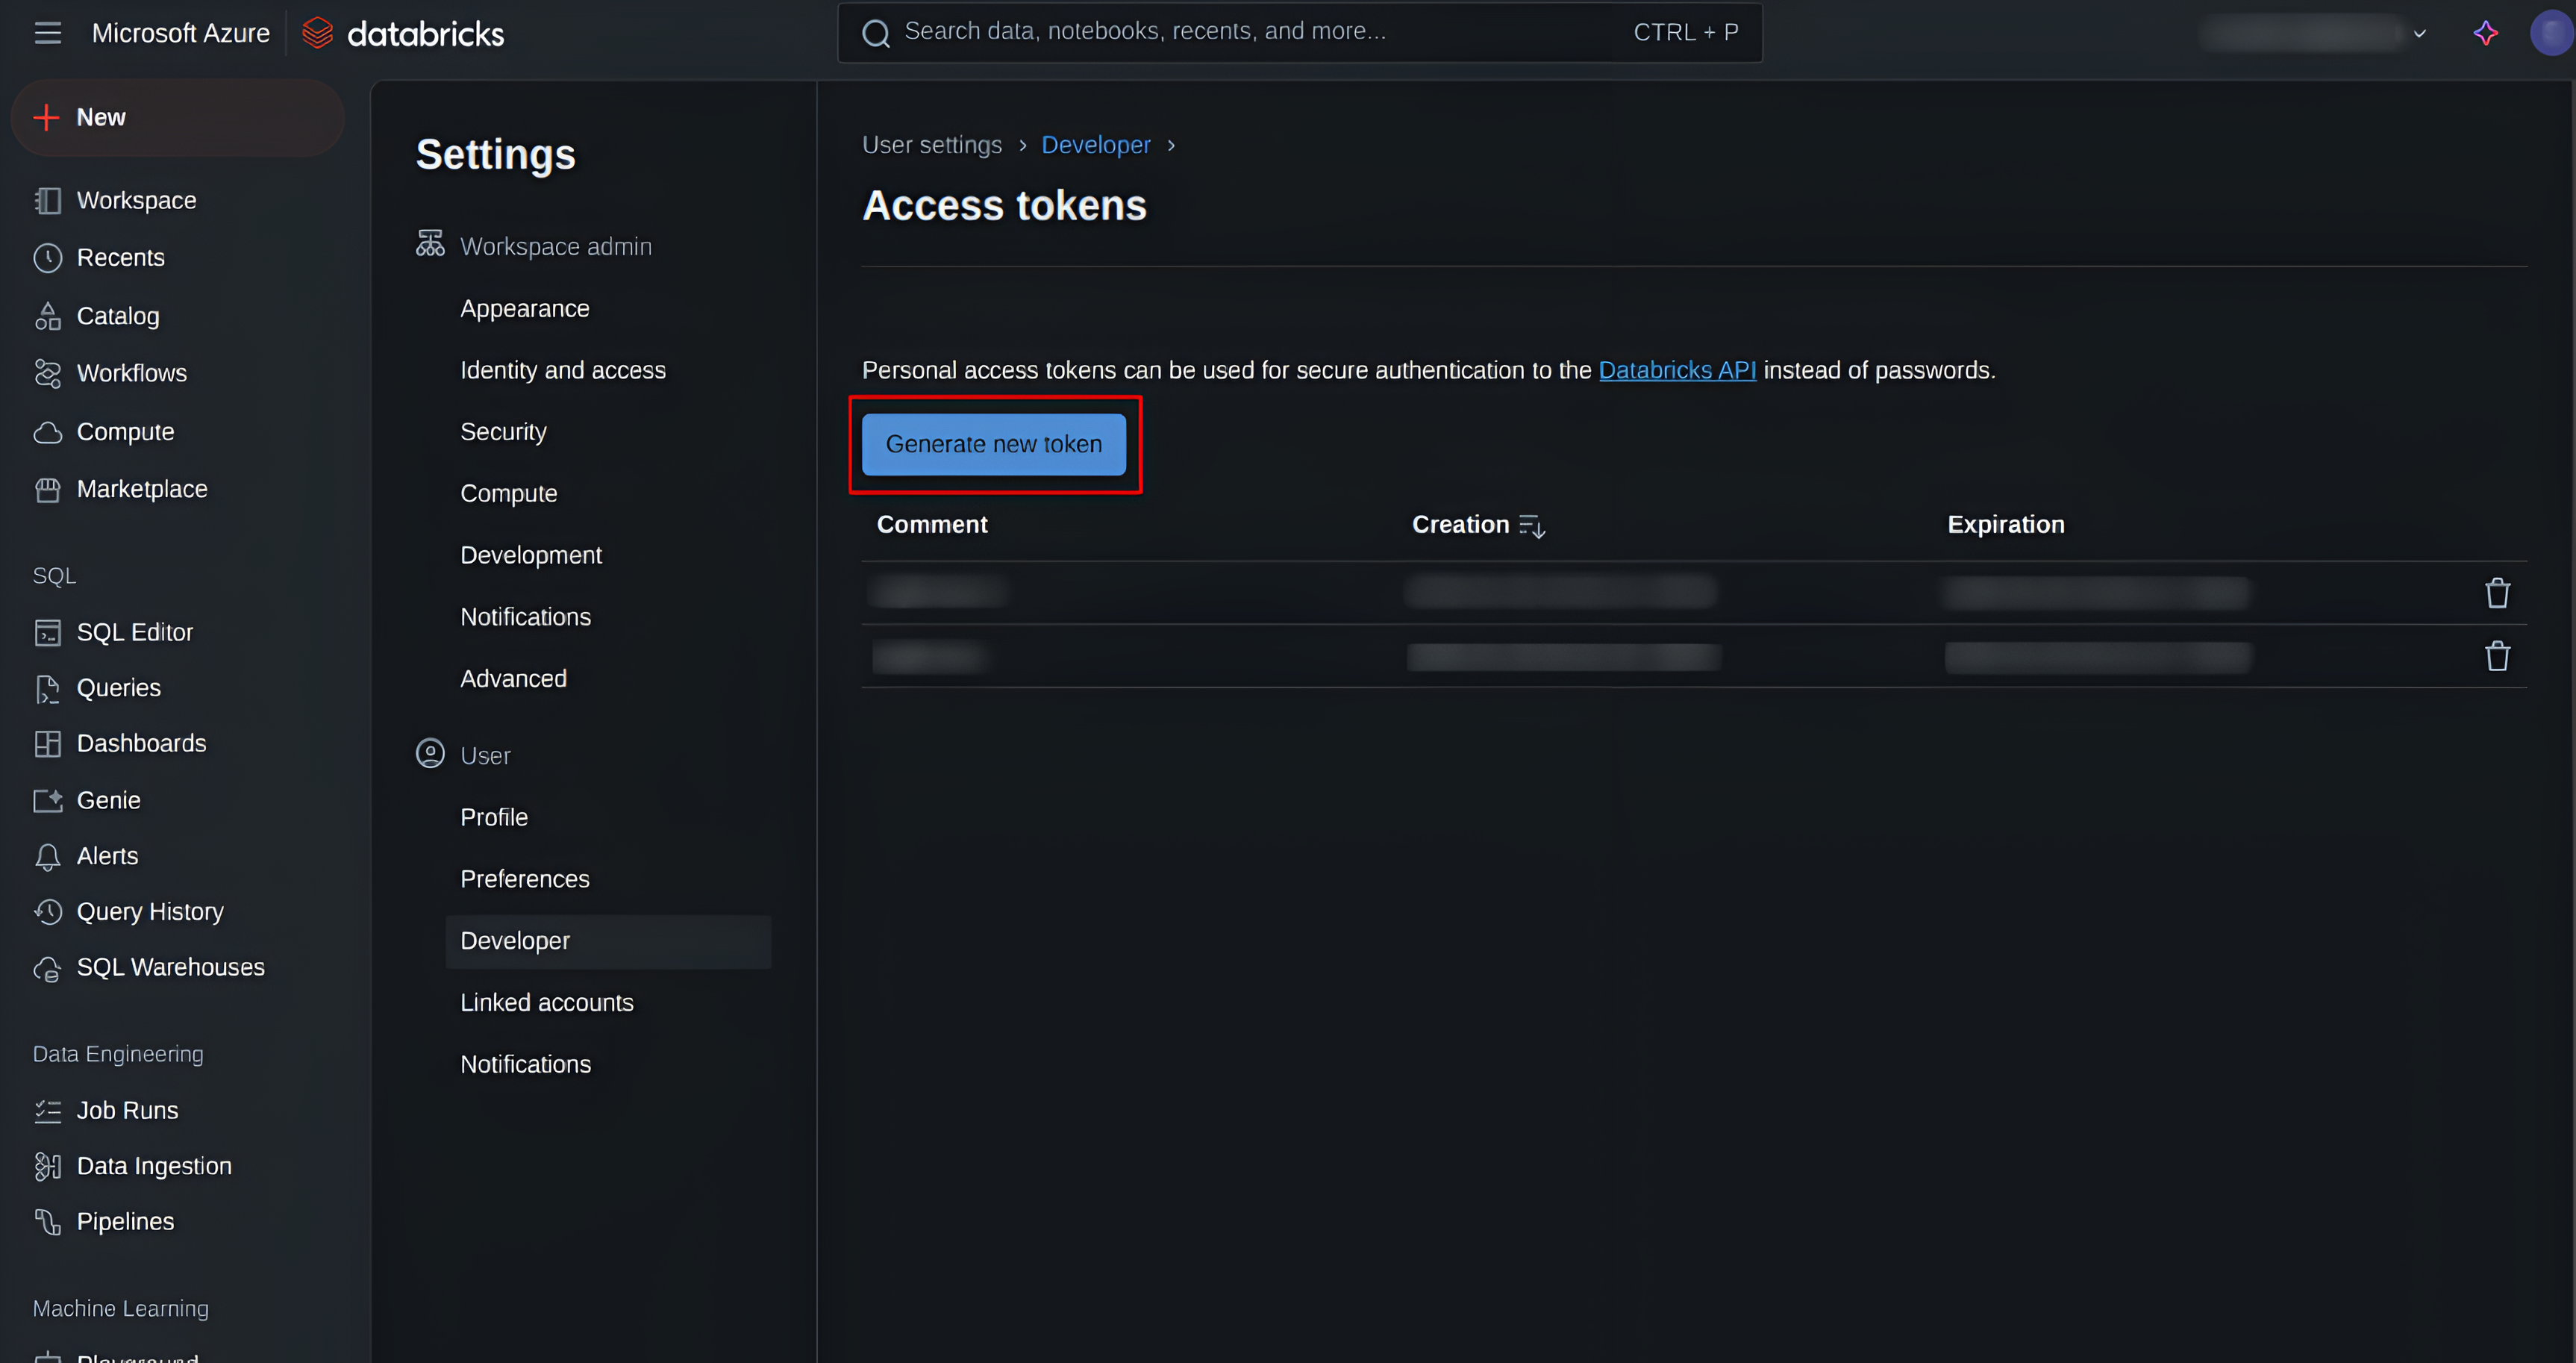
Task: Click the Queries document icon
Action: 47,688
